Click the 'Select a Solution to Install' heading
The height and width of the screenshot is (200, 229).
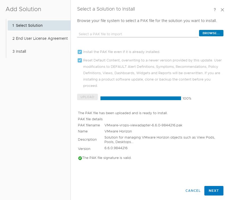pyautogui.click(x=106, y=9)
